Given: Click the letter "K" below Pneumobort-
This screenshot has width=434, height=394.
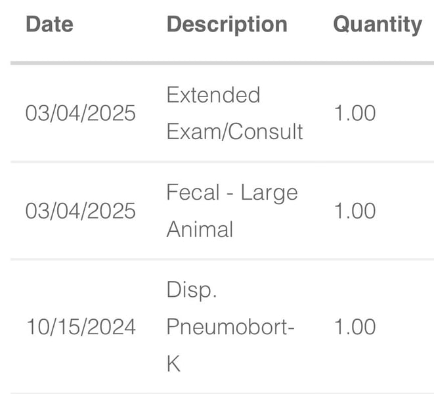Looking at the screenshot, I should (x=173, y=364).
